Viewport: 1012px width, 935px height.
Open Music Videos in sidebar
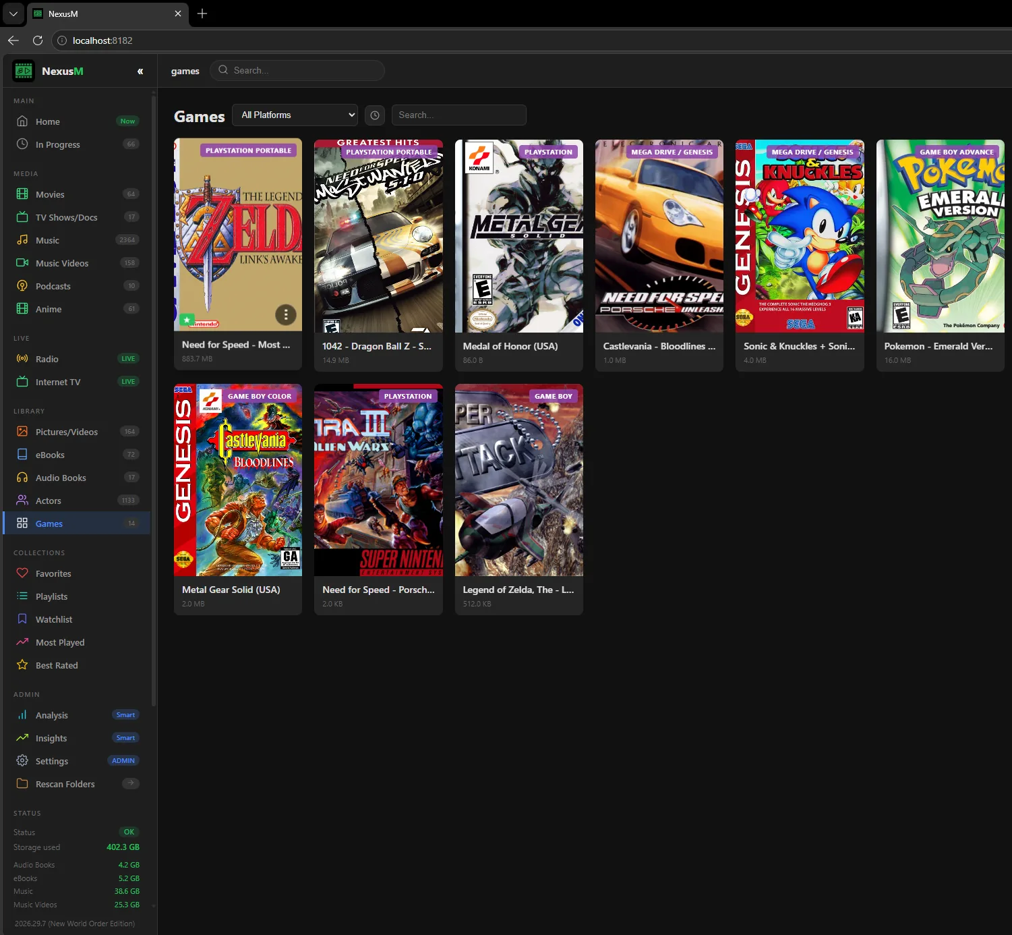pos(77,263)
